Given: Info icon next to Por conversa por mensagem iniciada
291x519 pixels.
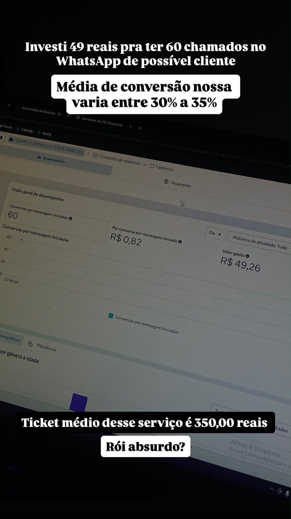Looking at the screenshot, I should click(180, 242).
